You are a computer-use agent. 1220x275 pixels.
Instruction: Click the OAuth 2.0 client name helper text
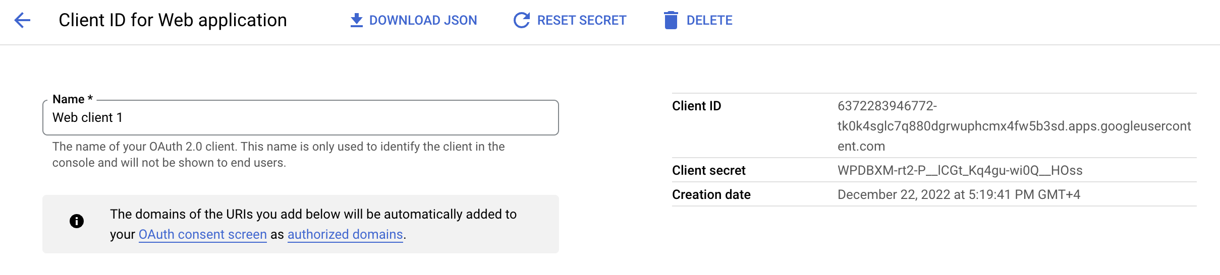[x=279, y=155]
